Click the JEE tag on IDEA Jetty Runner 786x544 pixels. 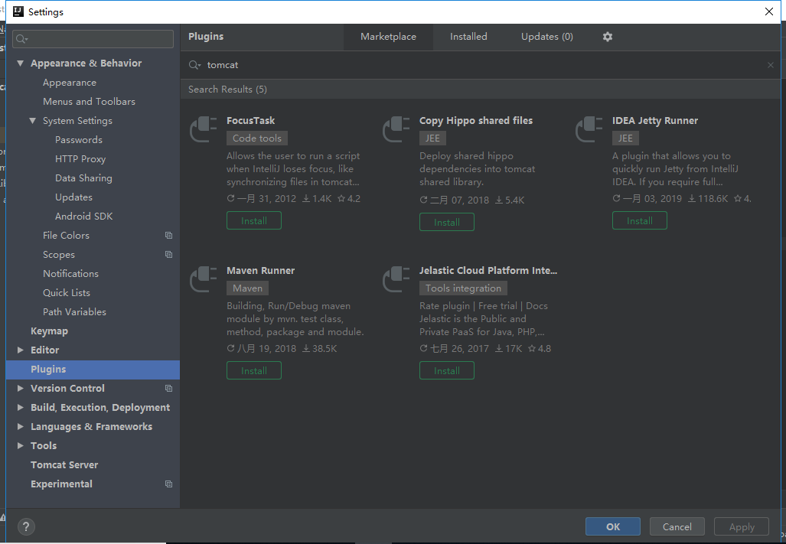click(625, 138)
